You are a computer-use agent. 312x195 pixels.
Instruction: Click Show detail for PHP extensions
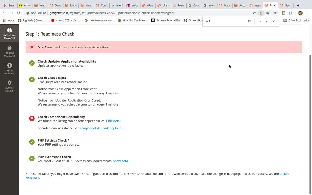(x=121, y=161)
